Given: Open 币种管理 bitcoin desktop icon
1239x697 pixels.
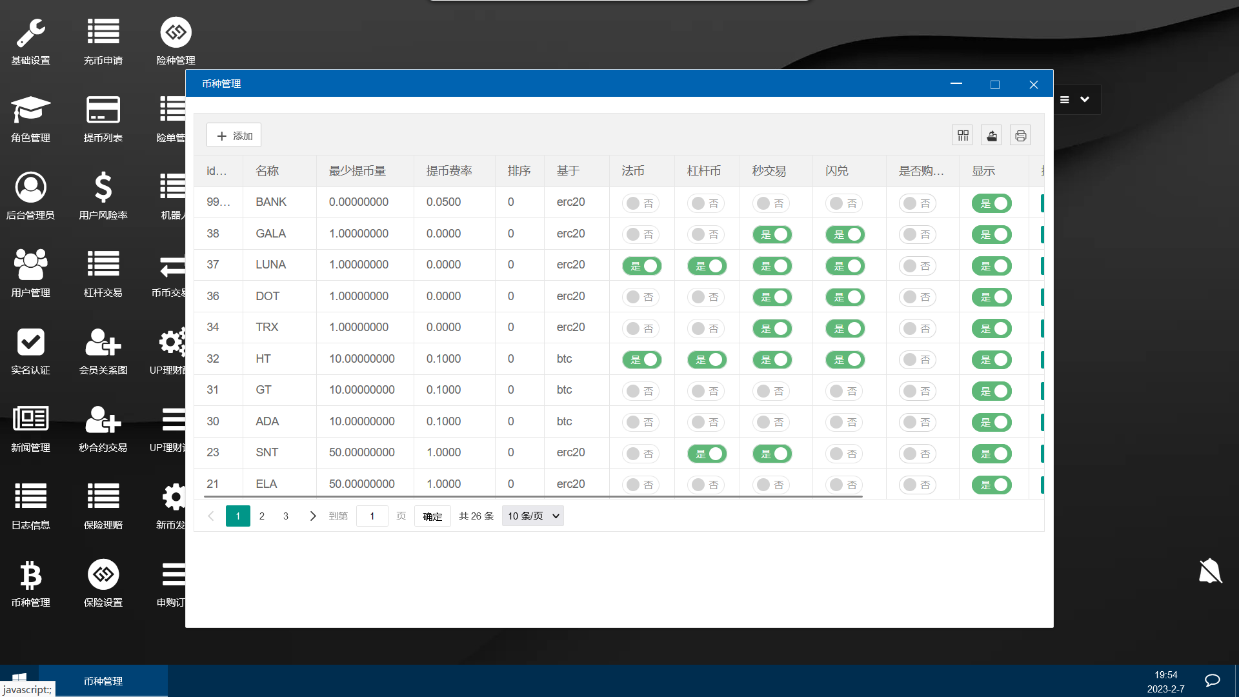Looking at the screenshot, I should tap(30, 575).
